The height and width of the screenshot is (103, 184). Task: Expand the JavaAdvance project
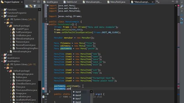pyautogui.click(x=2, y=58)
